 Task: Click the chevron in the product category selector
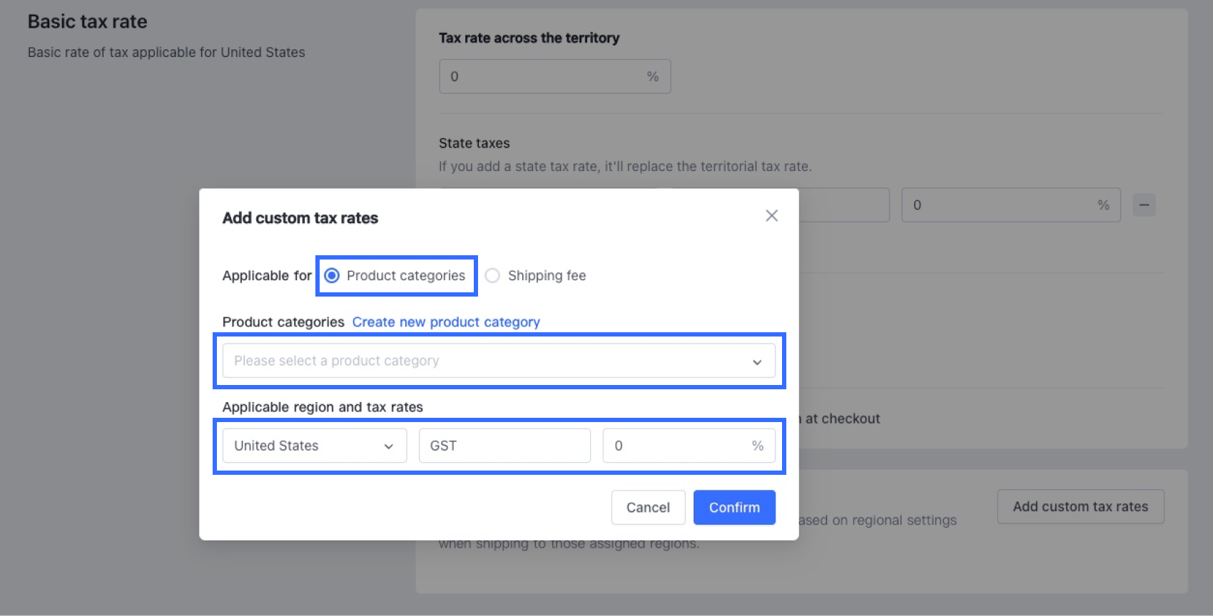[x=757, y=362]
